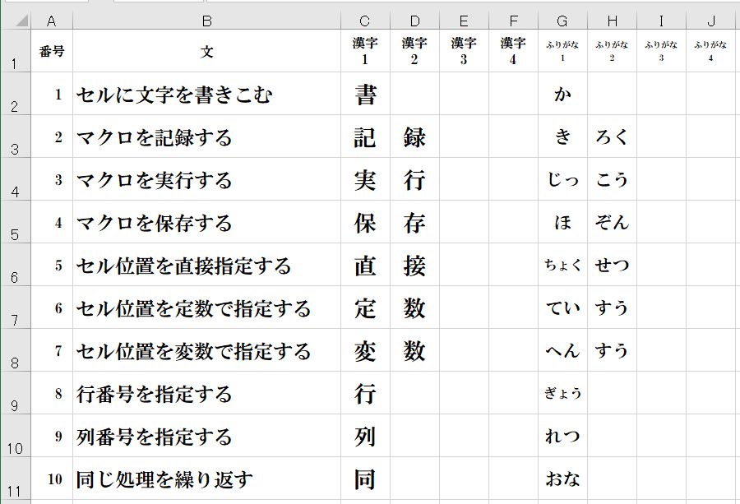Click the 漢字 1 header cell

coord(365,51)
